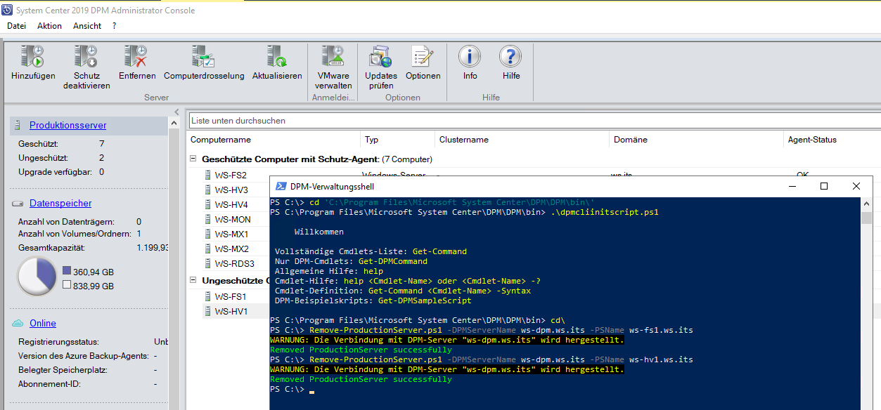Click the 'Removed ProductionServer successfully' last output line
Screen dimensions: 881x410
point(361,379)
